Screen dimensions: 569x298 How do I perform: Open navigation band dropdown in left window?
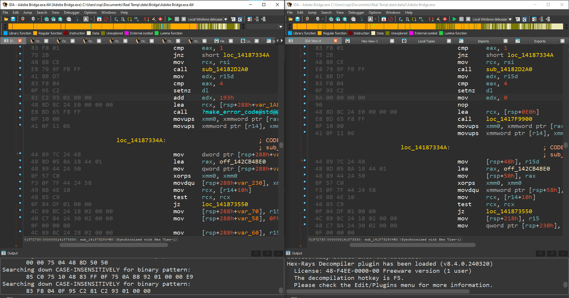pyautogui.click(x=280, y=27)
